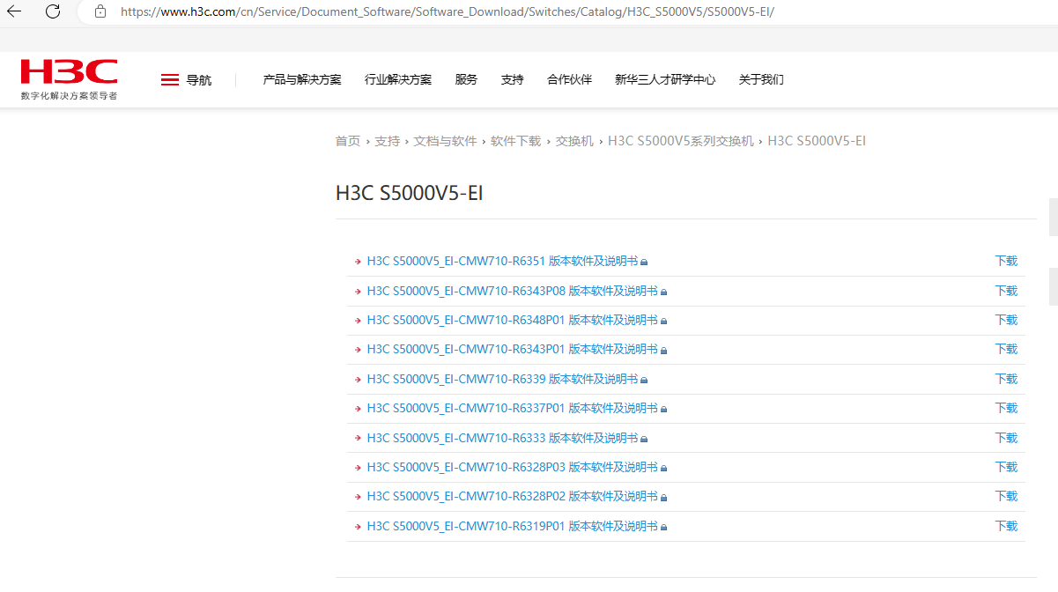1058x592 pixels.
Task: Click red arrow bullet before R6339 entry
Action: click(358, 380)
